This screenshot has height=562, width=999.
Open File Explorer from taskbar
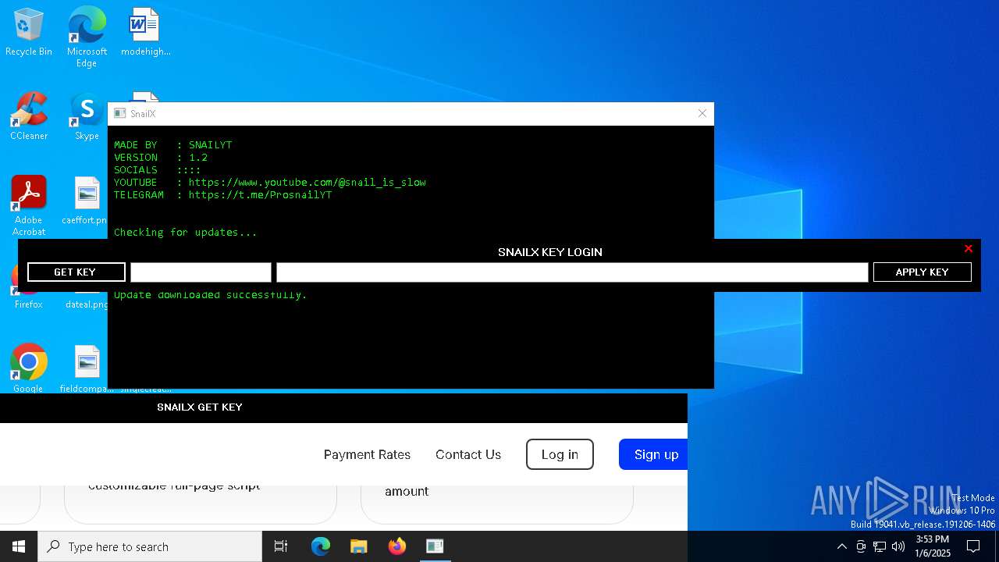point(359,546)
